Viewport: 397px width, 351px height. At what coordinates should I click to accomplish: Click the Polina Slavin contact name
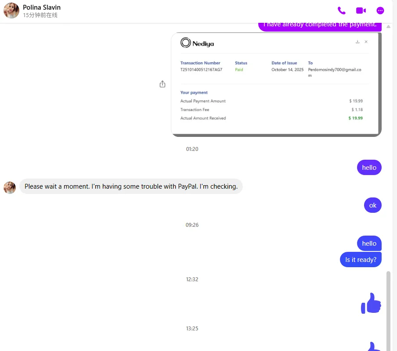(42, 7)
